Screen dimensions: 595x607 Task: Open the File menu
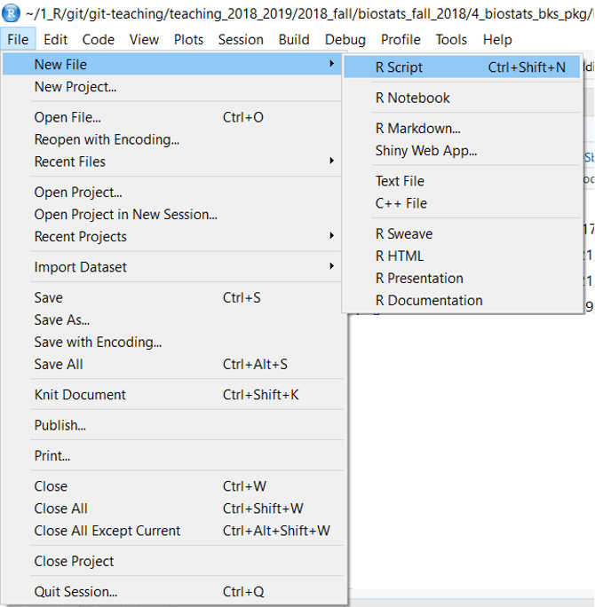coord(18,39)
